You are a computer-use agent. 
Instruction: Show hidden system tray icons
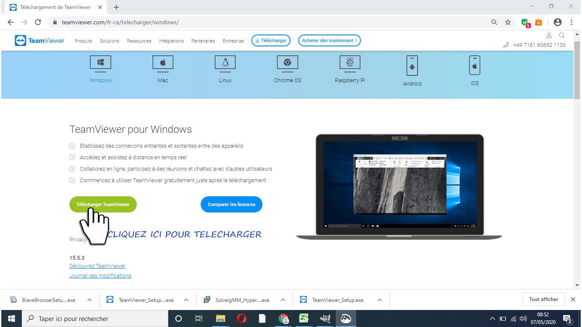pyautogui.click(x=493, y=318)
